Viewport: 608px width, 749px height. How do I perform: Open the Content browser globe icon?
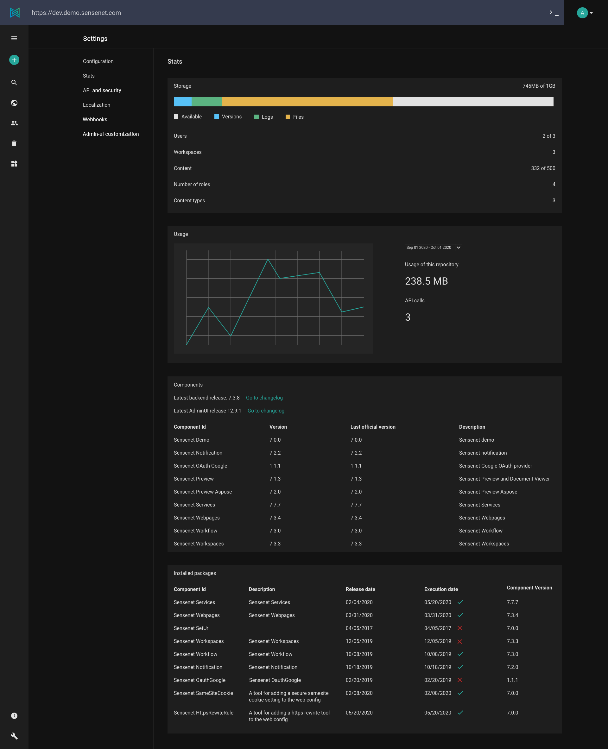click(14, 103)
